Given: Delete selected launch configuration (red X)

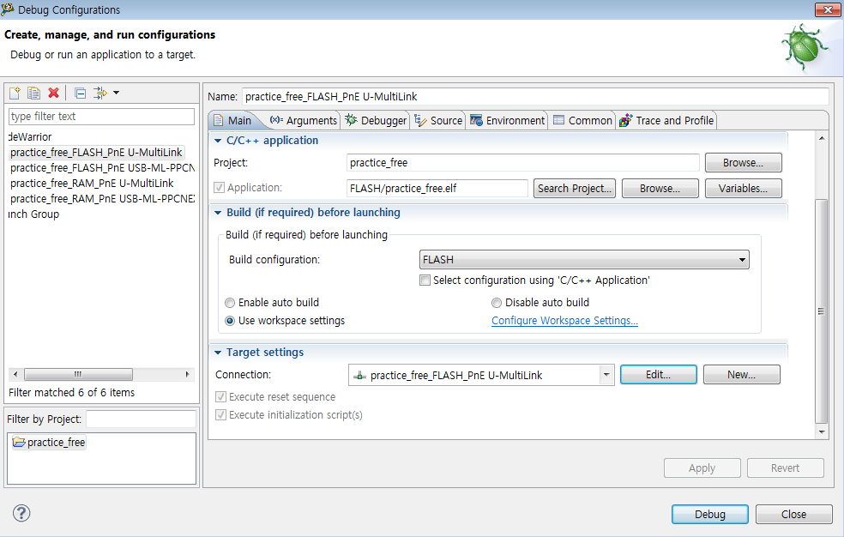Looking at the screenshot, I should click(x=53, y=93).
